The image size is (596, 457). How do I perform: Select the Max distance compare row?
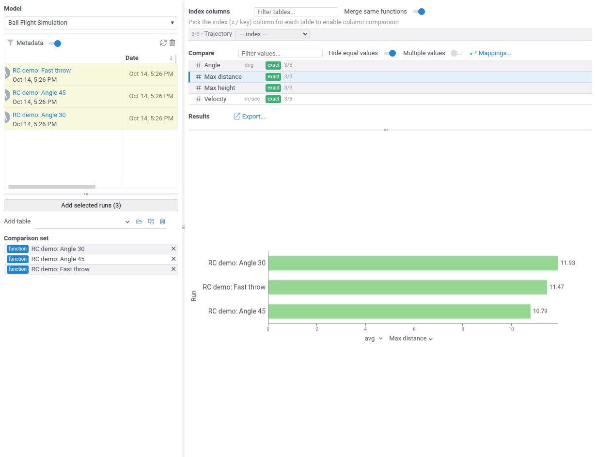click(x=390, y=77)
